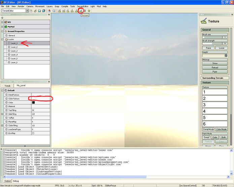This screenshot has width=234, height=187.
Task: Expand the SideTiling property
Action: 2,114
